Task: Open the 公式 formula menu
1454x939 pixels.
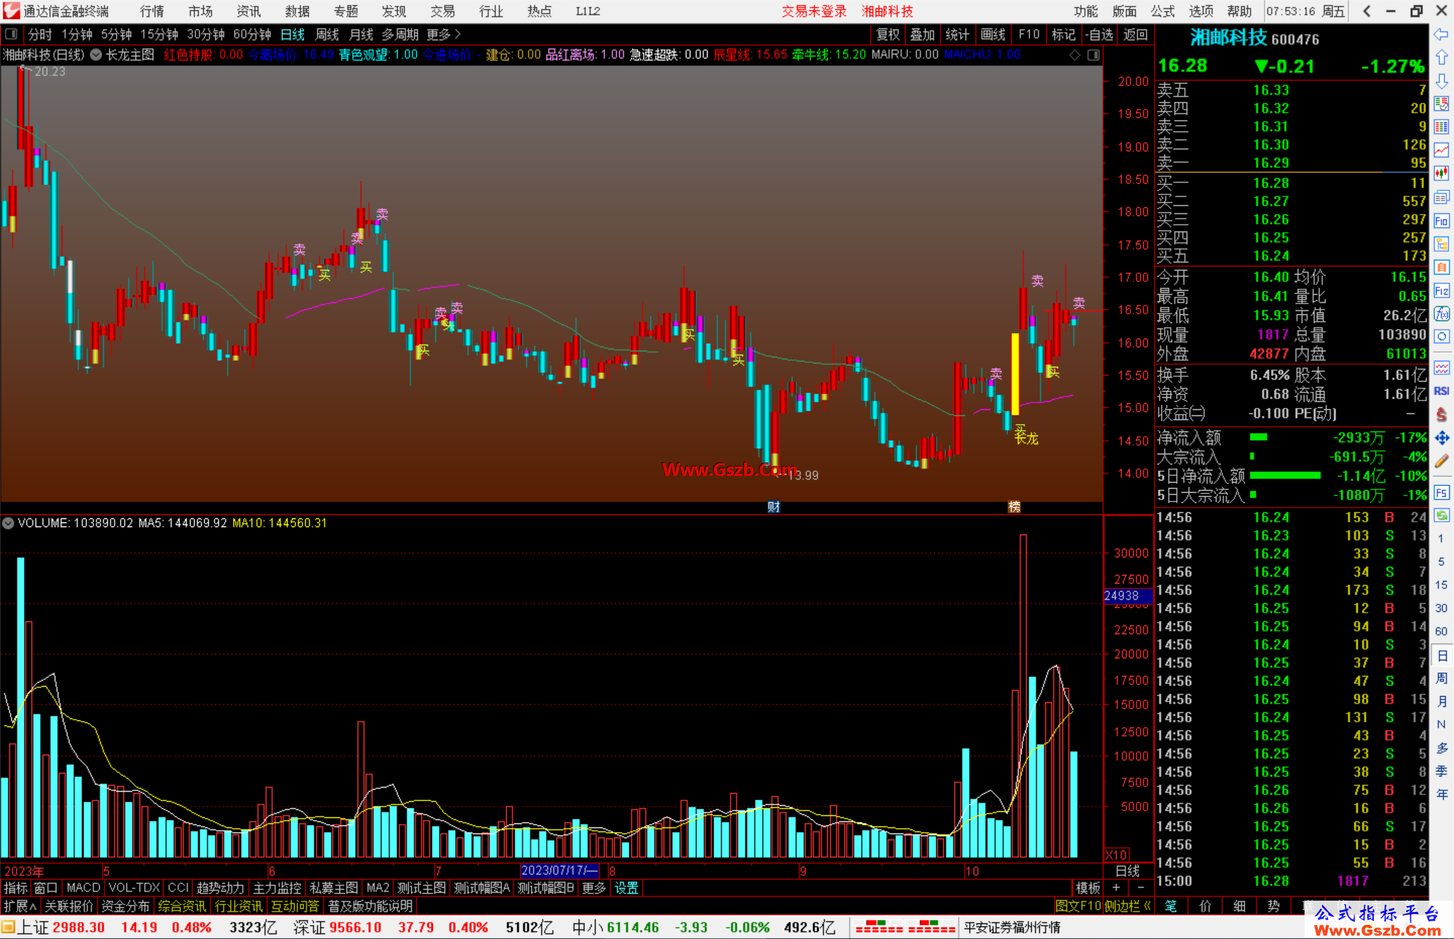Action: click(x=1163, y=11)
